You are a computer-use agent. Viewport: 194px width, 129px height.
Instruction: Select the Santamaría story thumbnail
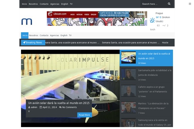click(x=128, y=74)
